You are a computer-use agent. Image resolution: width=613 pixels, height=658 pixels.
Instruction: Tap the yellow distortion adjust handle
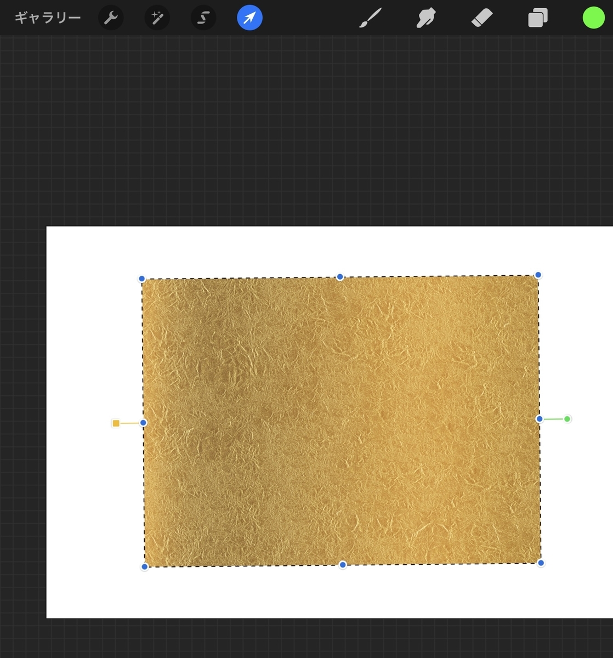pyautogui.click(x=116, y=423)
